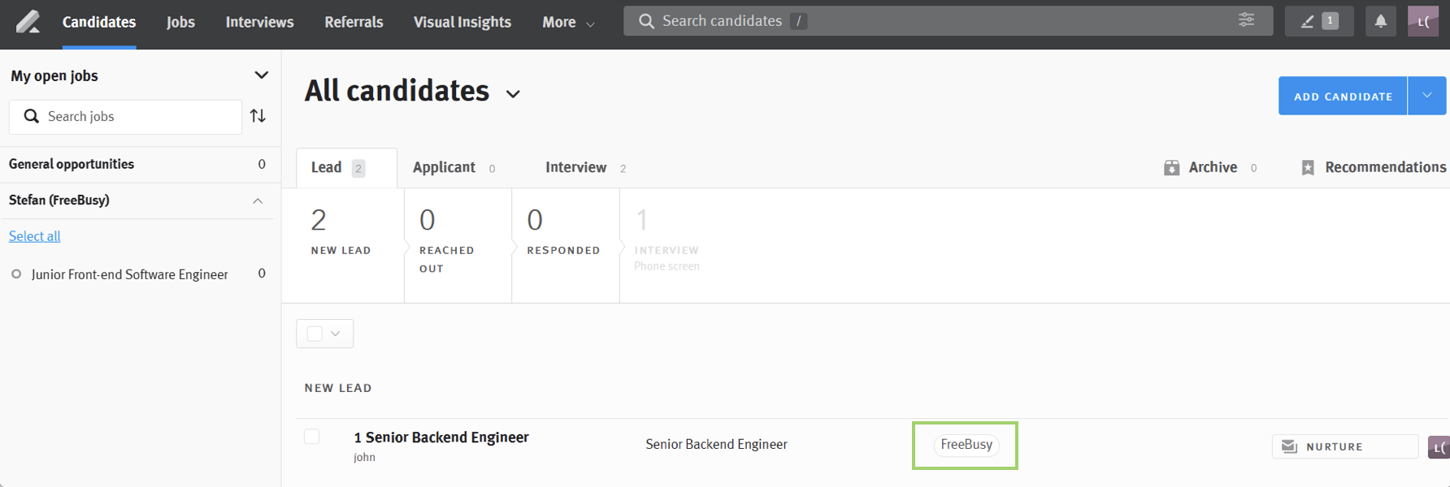
Task: Open the All candidates view dropdown
Action: click(513, 94)
